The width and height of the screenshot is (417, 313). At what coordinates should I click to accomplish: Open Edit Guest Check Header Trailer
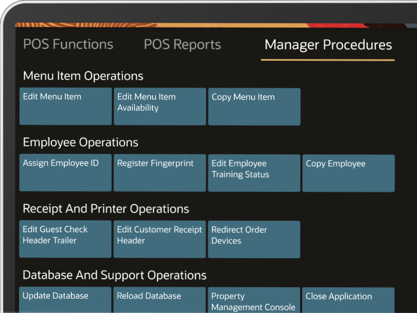pyautogui.click(x=65, y=239)
